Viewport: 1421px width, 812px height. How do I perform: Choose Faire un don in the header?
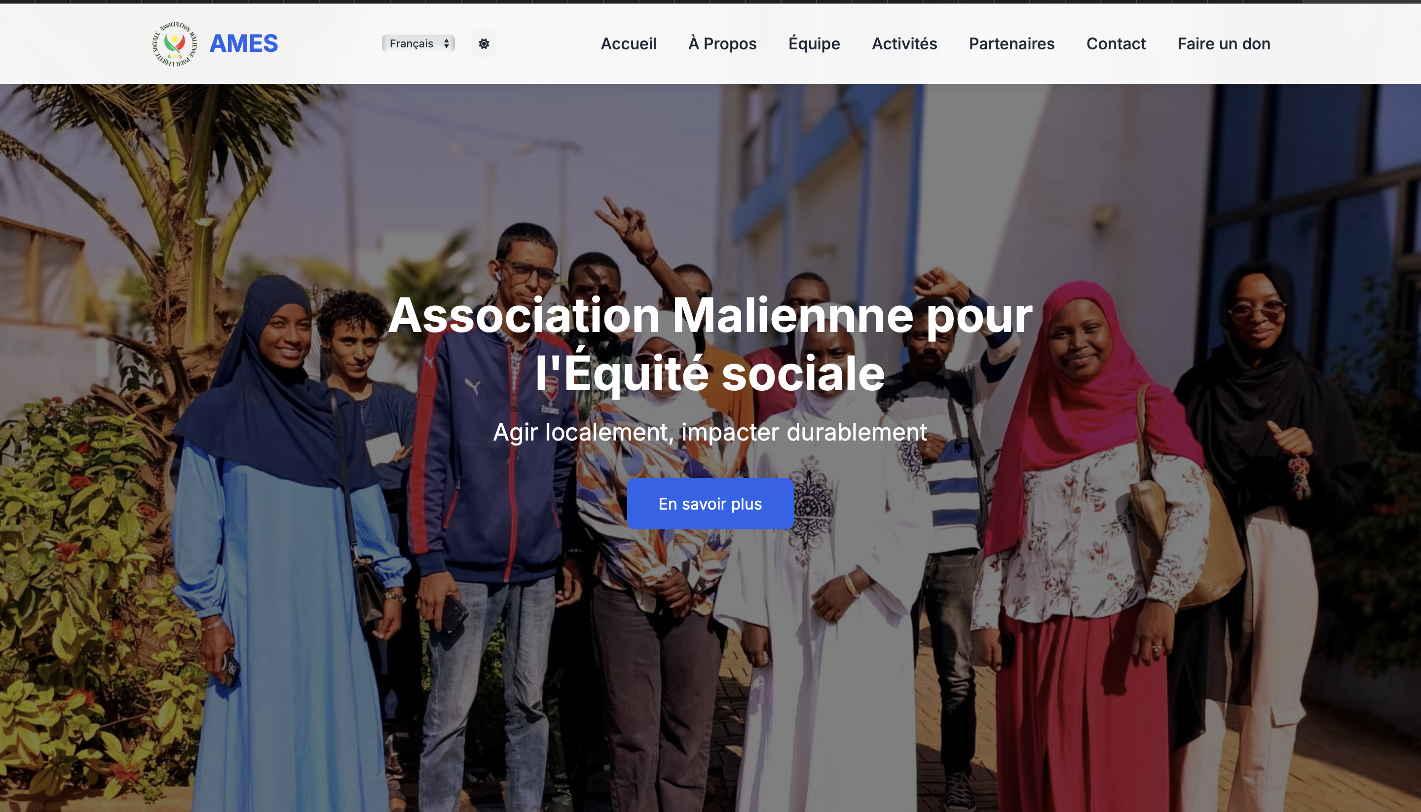(x=1224, y=43)
